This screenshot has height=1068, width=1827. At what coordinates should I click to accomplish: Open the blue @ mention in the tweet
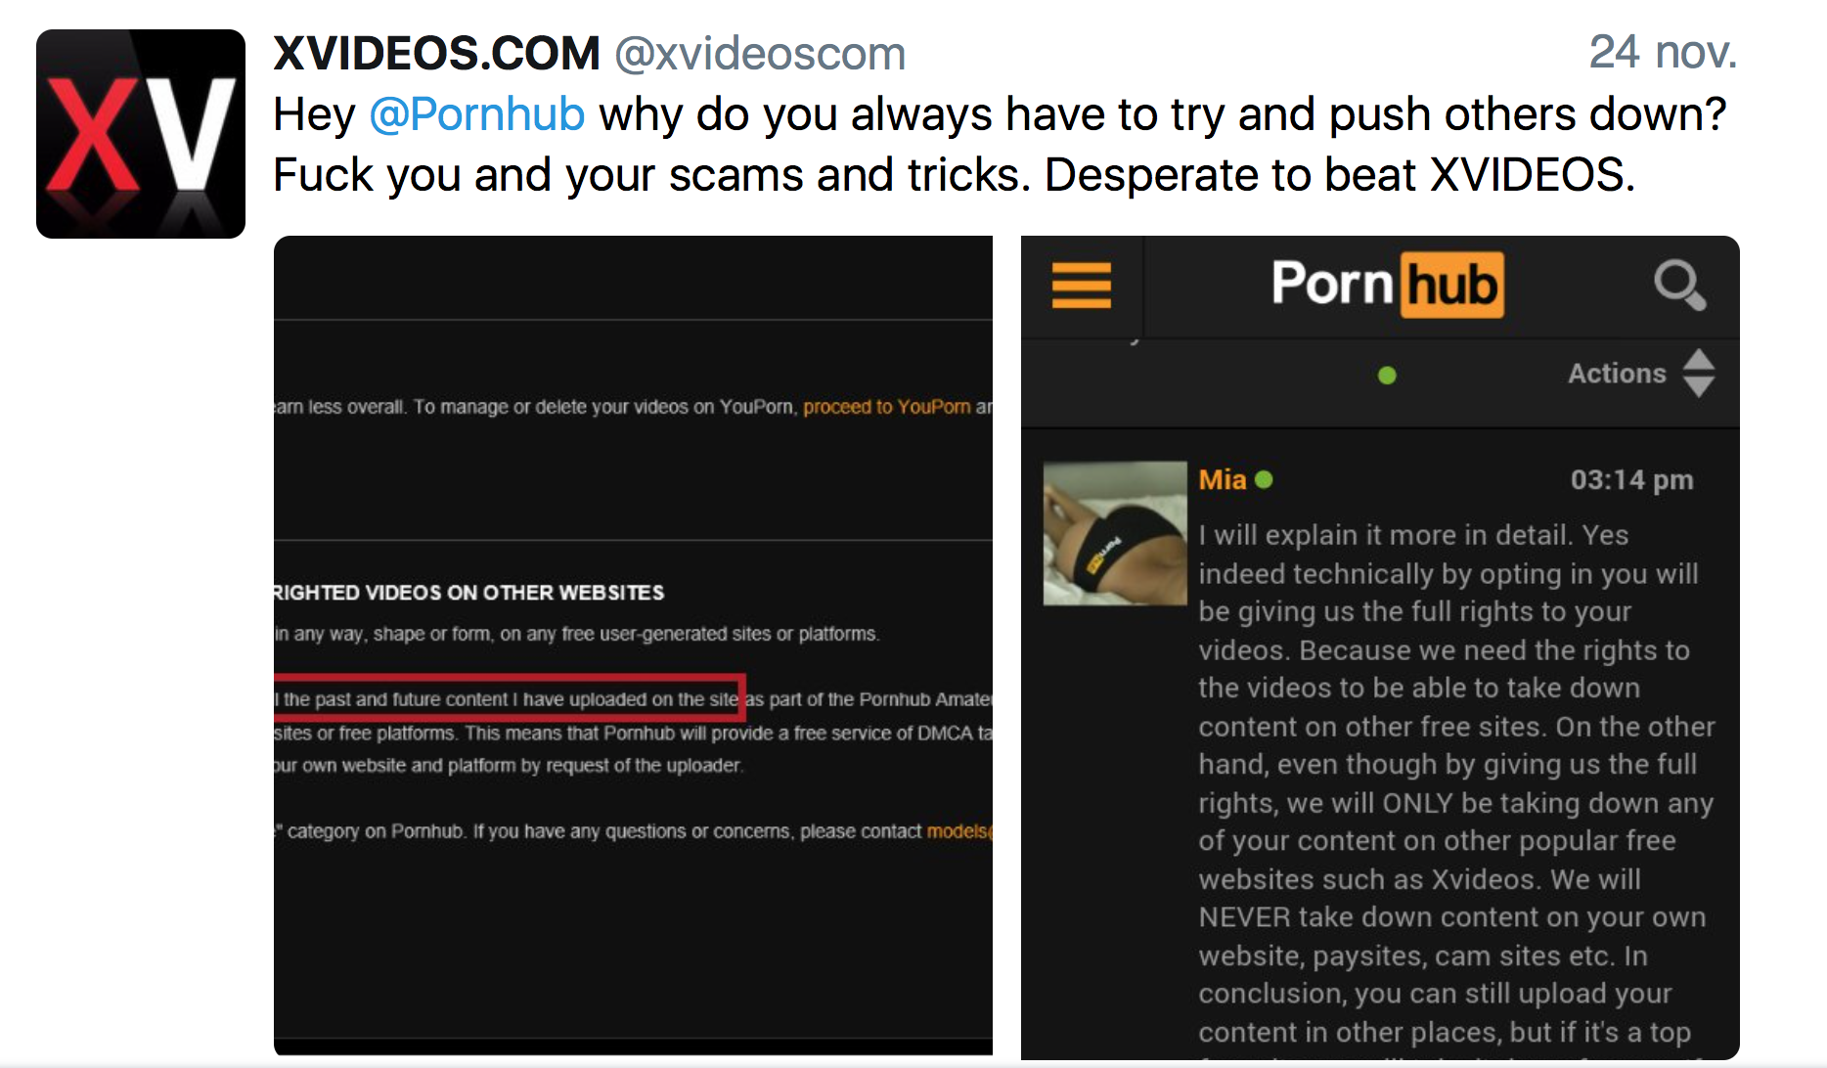tap(477, 114)
